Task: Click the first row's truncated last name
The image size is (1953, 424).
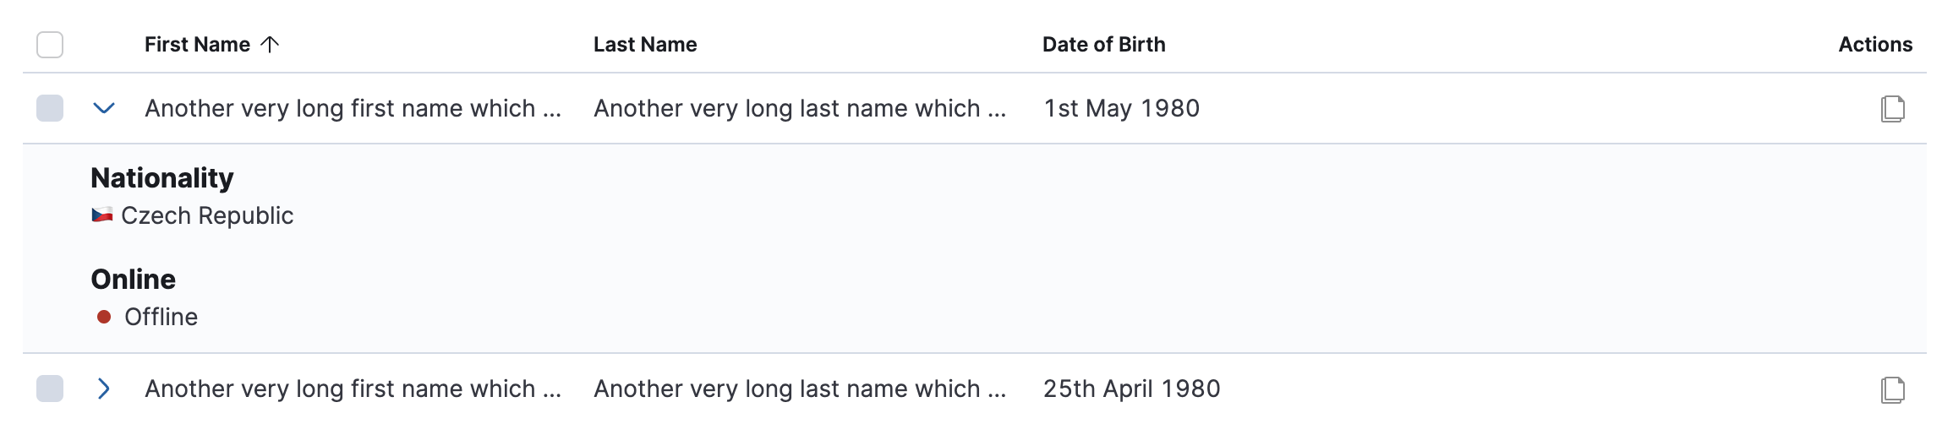Action: (x=800, y=108)
